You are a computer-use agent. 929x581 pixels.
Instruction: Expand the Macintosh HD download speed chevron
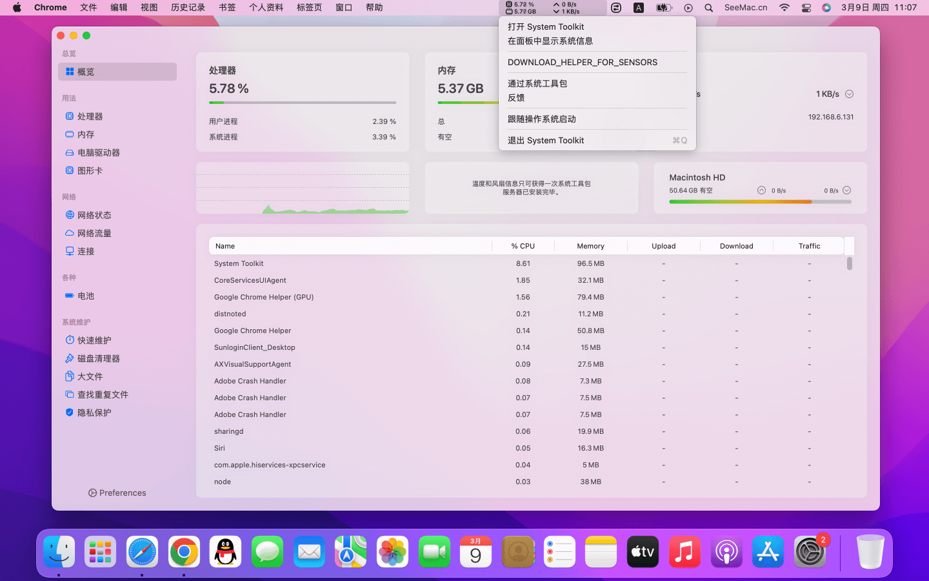pyautogui.click(x=846, y=190)
